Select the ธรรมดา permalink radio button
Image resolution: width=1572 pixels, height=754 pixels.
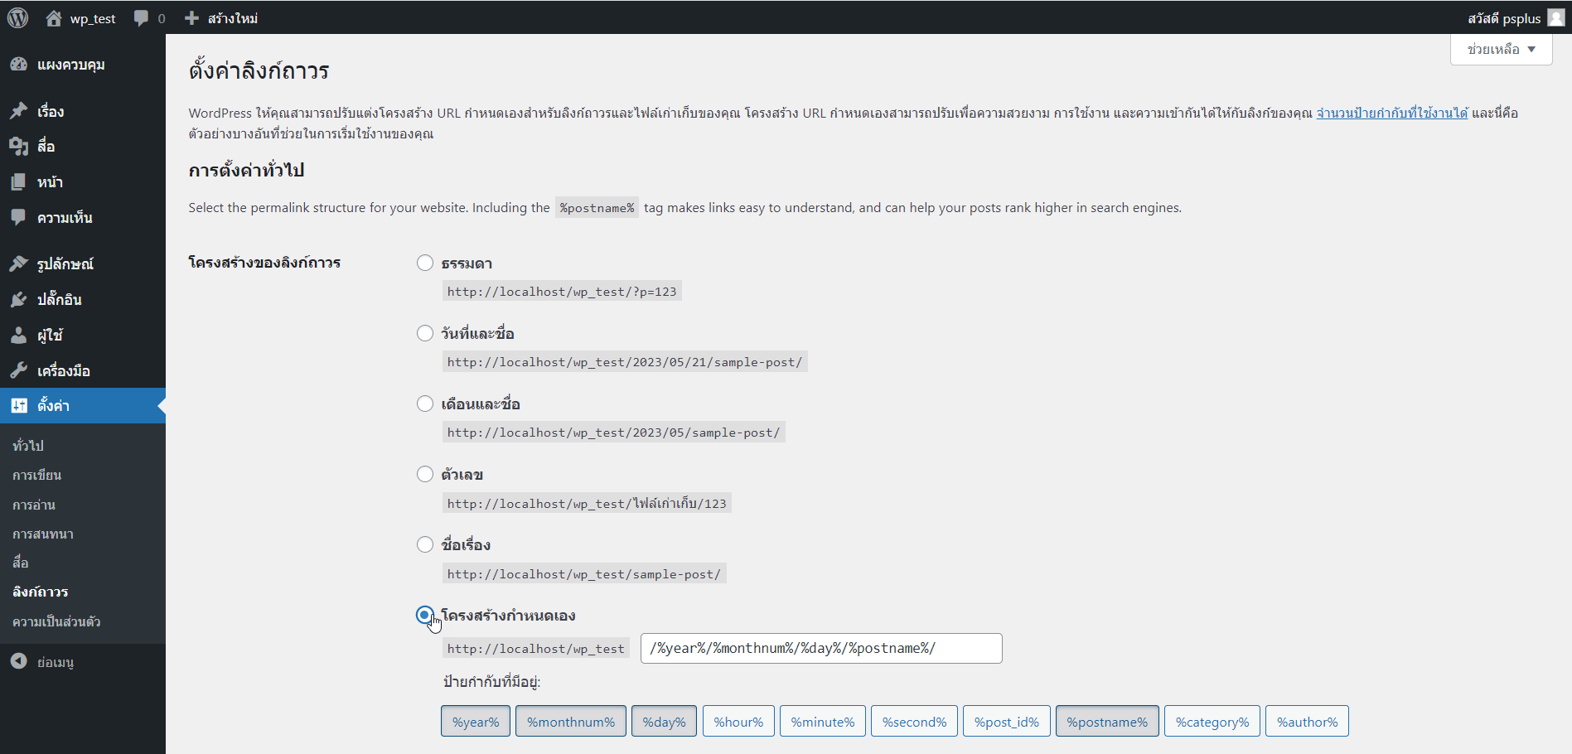pyautogui.click(x=425, y=263)
